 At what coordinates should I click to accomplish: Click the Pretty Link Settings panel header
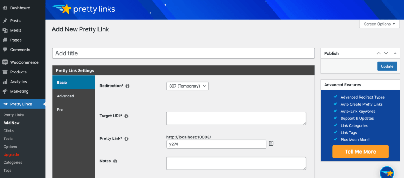183,70
